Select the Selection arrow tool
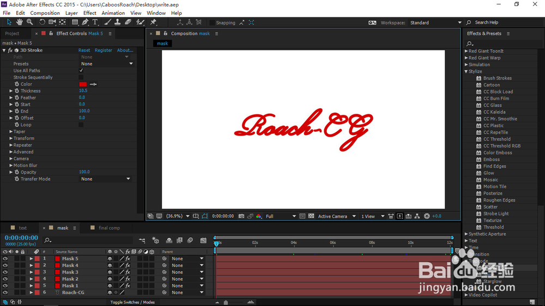The width and height of the screenshot is (545, 306). pyautogui.click(x=9, y=22)
